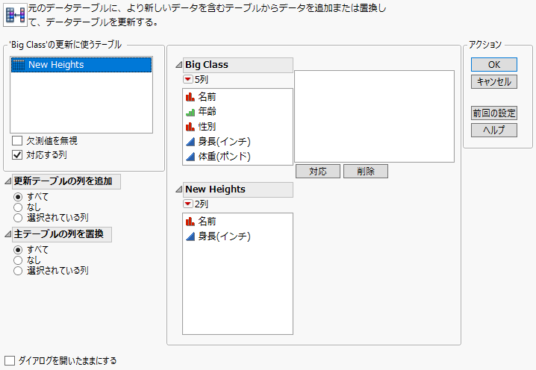Image resolution: width=536 pixels, height=370 pixels.
Task: Open the red triangle menu next to 5列
Action: pyautogui.click(x=187, y=79)
